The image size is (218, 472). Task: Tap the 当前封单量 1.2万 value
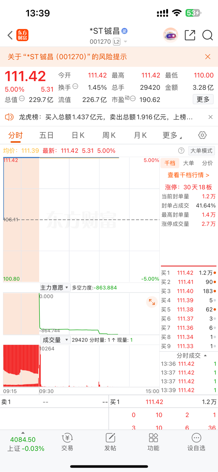click(209, 197)
